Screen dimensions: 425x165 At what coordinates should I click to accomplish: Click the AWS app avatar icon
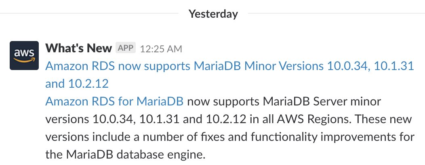coord(24,56)
